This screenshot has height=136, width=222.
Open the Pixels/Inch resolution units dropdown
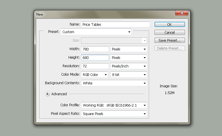pyautogui.click(x=129, y=66)
